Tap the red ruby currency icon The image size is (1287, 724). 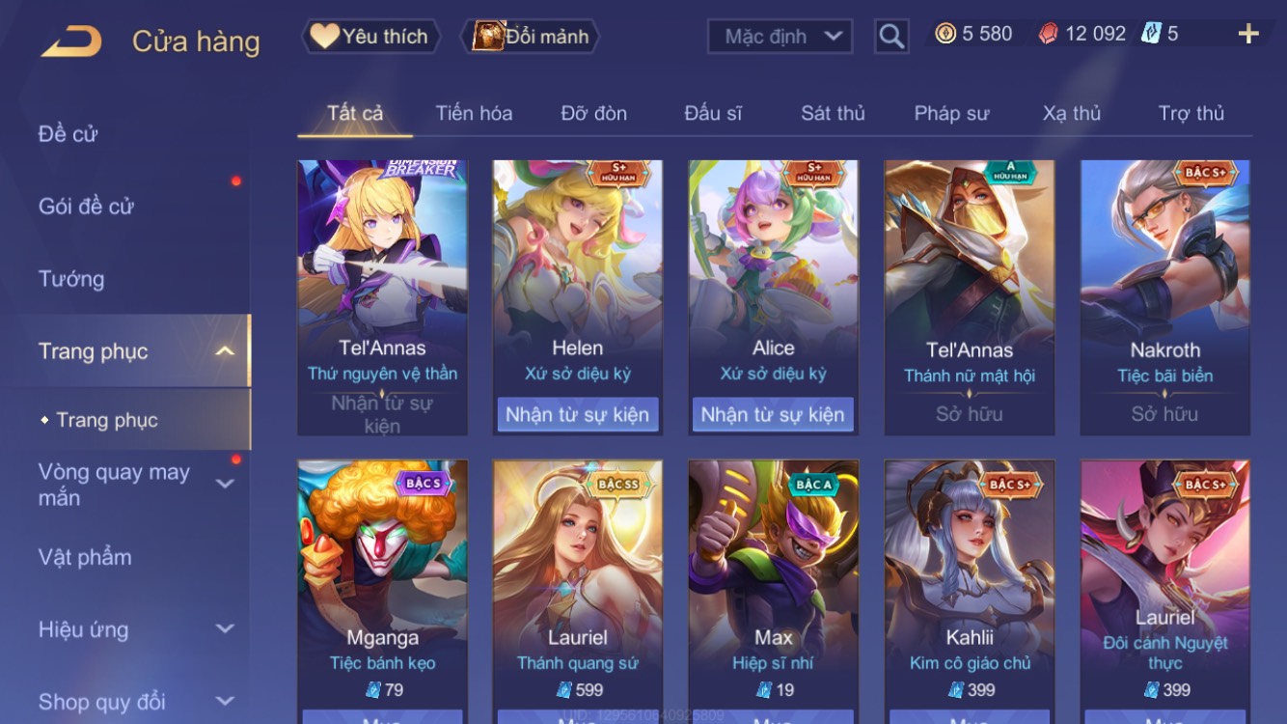[1048, 34]
